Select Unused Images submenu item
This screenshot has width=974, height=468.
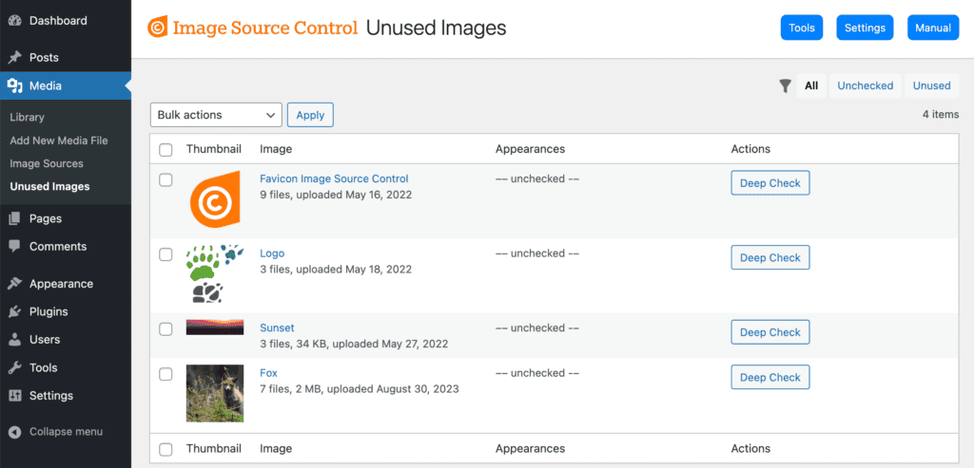coord(49,187)
